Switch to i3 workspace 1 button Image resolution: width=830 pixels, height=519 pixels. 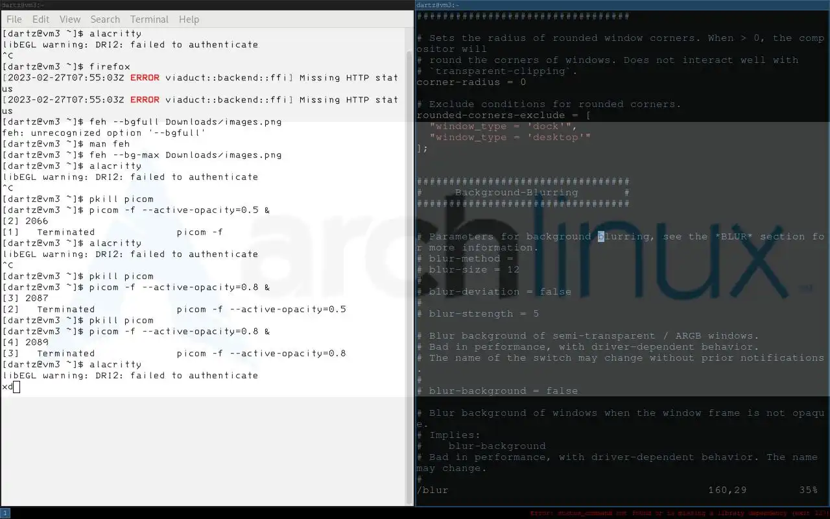click(x=5, y=513)
